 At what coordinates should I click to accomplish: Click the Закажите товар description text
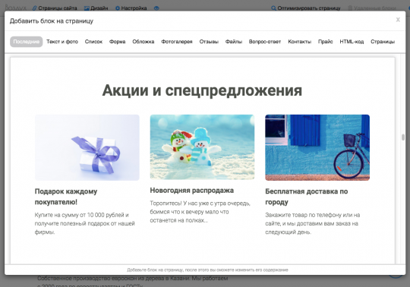point(313,223)
